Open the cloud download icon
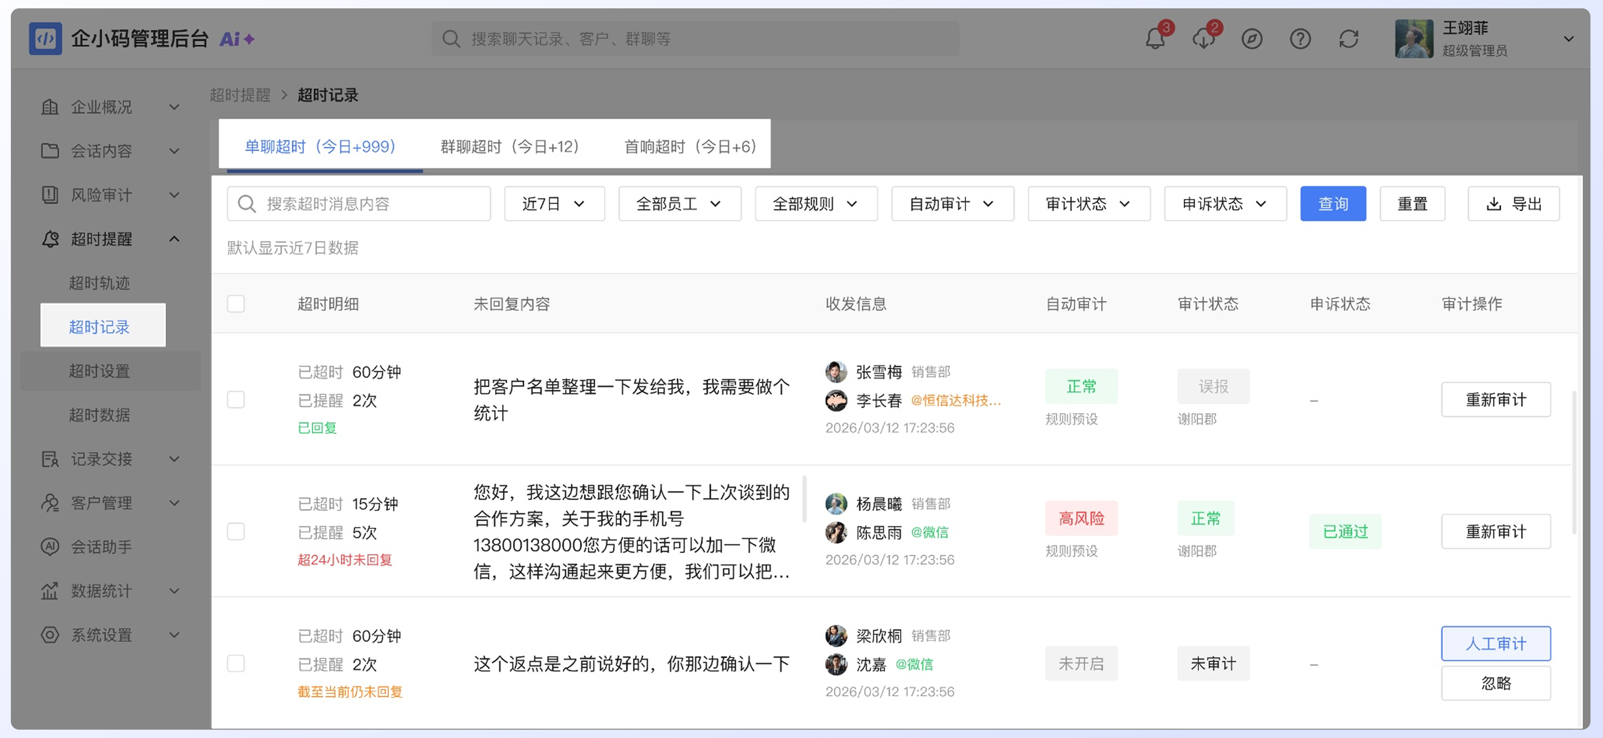1603x738 pixels. [1204, 39]
